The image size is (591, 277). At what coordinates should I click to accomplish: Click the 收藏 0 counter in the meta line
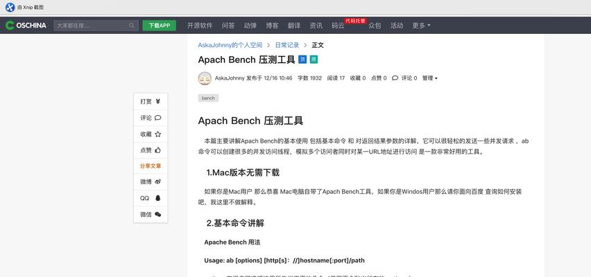[358, 78]
